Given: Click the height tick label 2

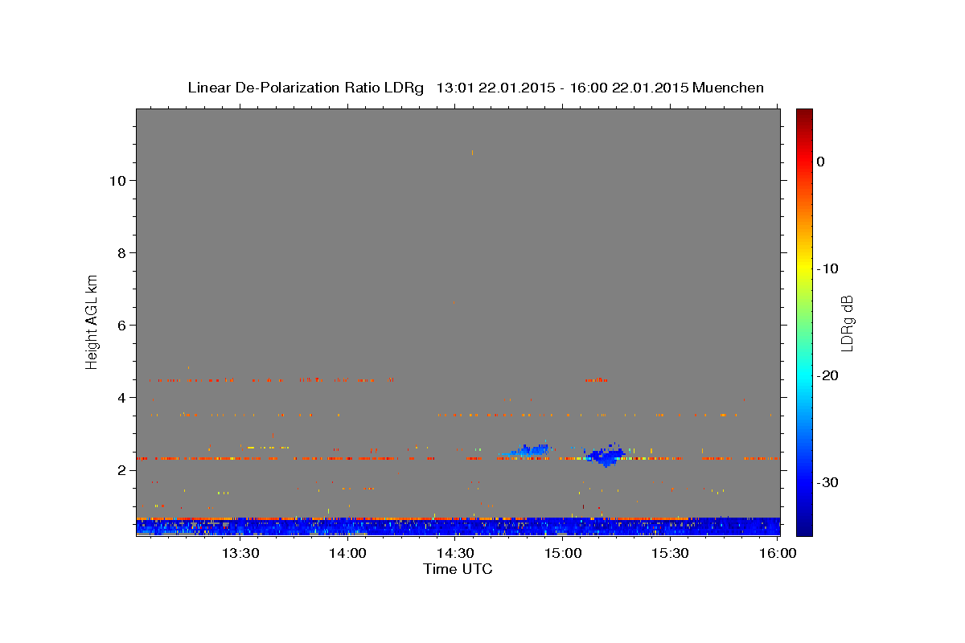Looking at the screenshot, I should coord(121,470).
